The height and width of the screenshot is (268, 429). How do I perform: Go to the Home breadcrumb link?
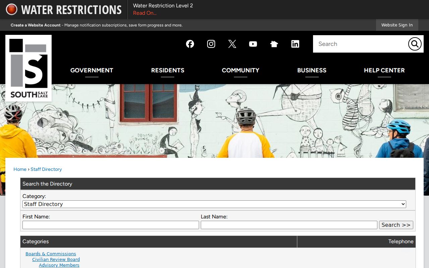pos(20,170)
